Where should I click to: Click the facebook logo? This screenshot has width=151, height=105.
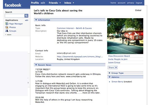pyautogui.click(x=13, y=5)
